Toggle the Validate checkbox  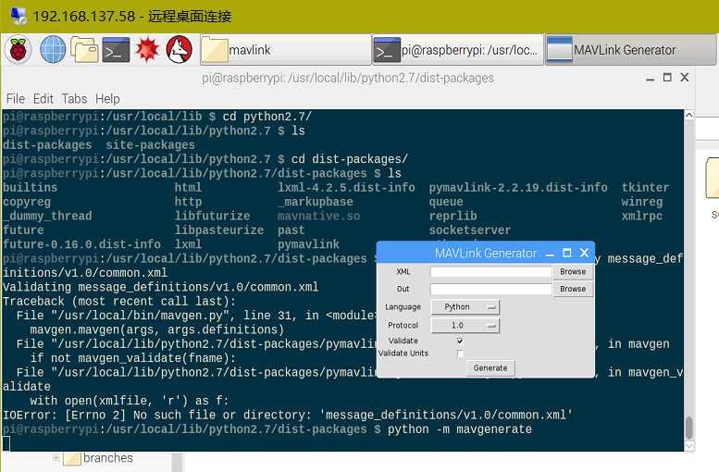pyautogui.click(x=460, y=341)
